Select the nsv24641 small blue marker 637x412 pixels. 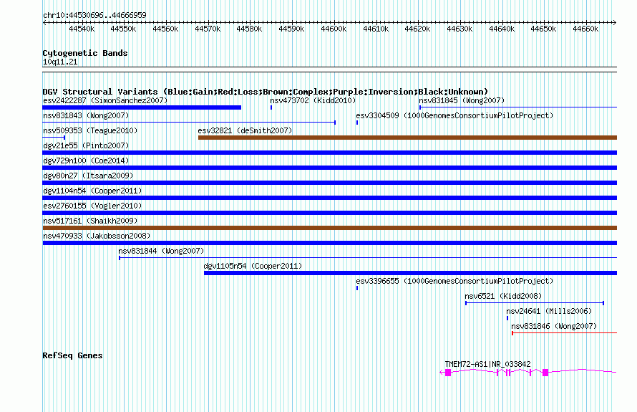point(507,318)
